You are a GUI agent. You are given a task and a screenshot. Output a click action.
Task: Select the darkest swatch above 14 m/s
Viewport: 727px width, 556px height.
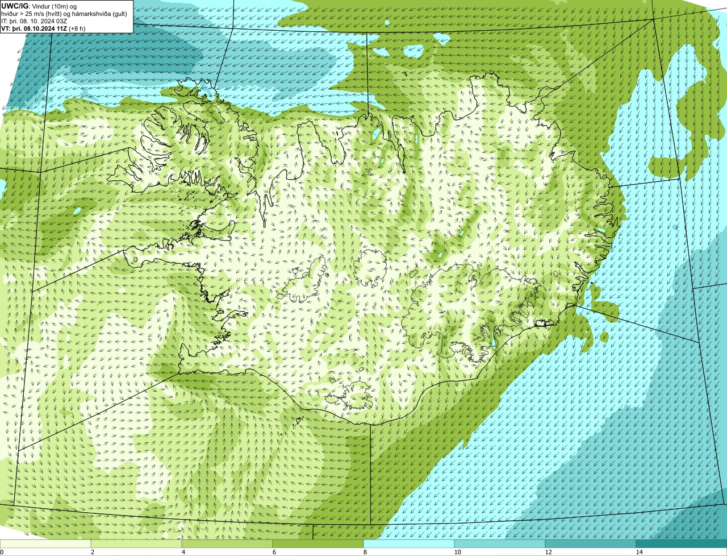(x=682, y=543)
